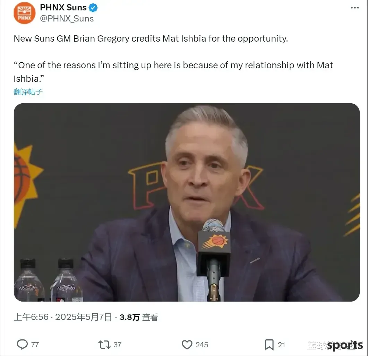Play the Brian Gregory press conference video
The width and height of the screenshot is (368, 356).
[x=187, y=202]
